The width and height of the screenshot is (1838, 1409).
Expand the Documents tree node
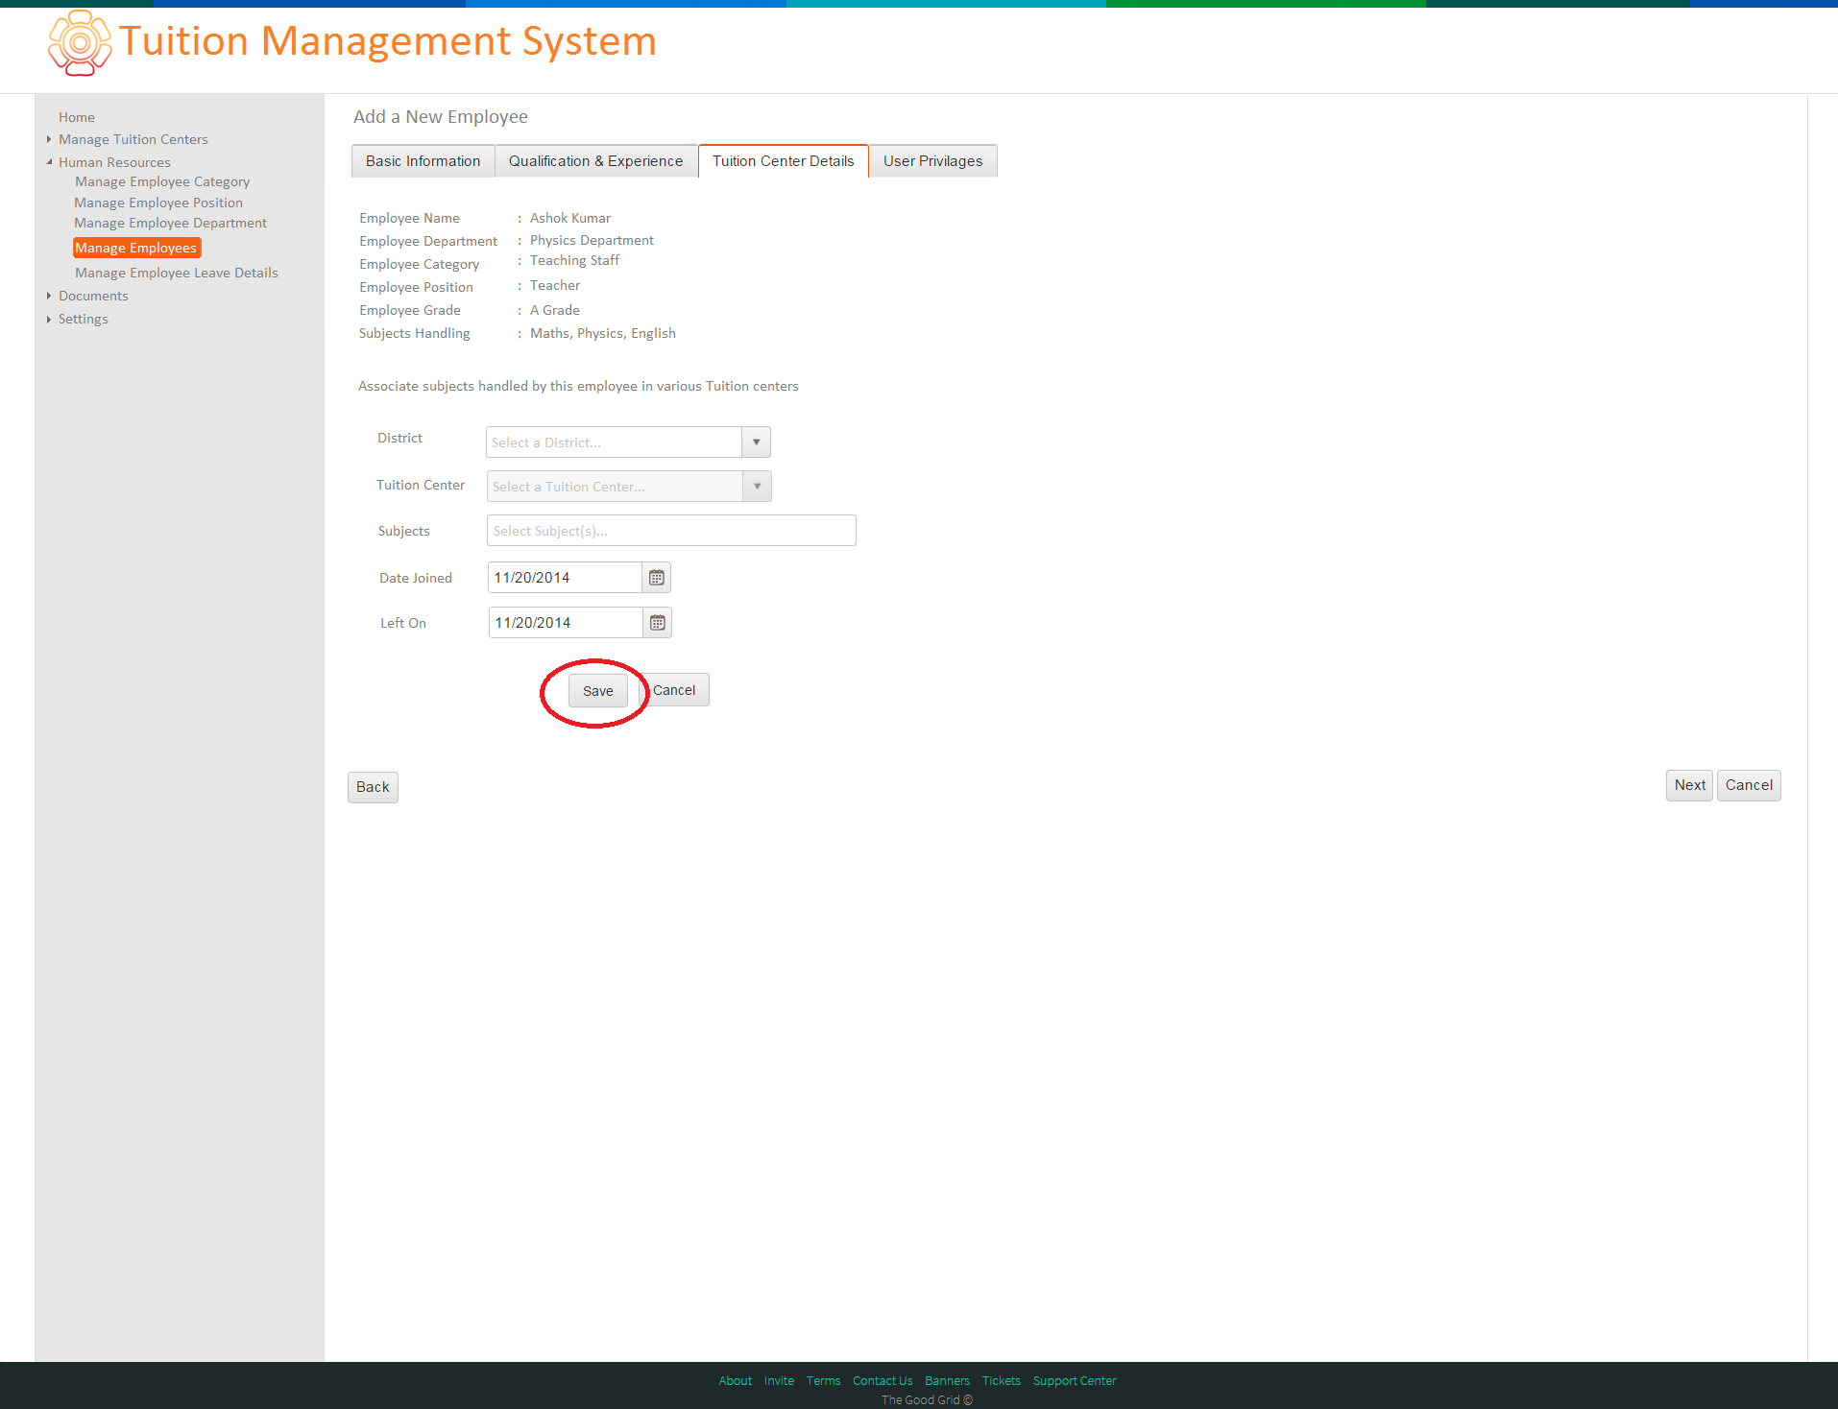tap(49, 296)
